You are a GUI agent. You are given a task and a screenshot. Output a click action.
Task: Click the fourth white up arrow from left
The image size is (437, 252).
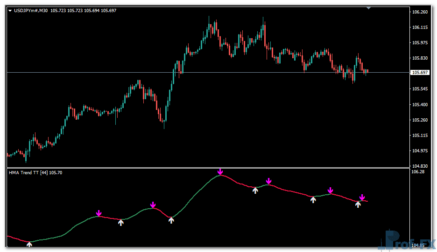coord(255,190)
